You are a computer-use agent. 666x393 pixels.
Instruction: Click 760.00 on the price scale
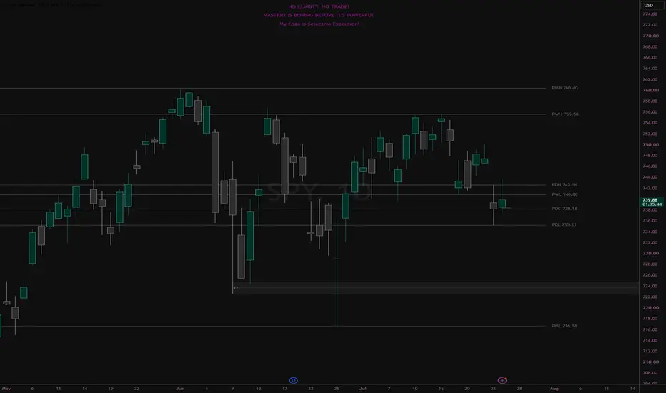[651, 91]
